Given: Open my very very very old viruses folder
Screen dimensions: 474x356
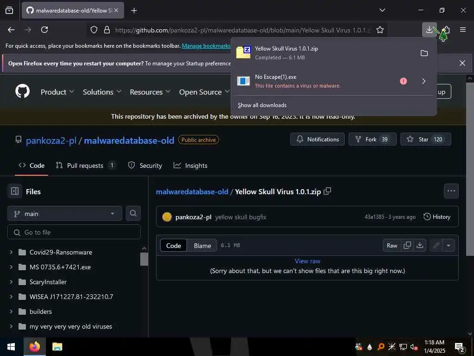Looking at the screenshot, I should [71, 326].
